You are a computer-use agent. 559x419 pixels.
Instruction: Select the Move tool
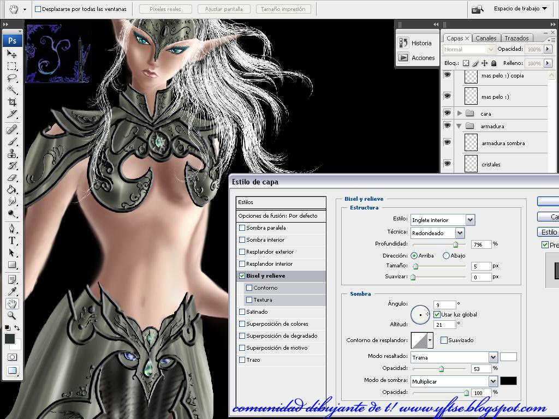click(x=12, y=54)
